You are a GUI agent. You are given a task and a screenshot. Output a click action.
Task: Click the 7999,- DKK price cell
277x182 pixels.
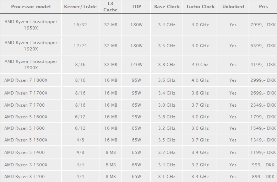tap(263, 25)
